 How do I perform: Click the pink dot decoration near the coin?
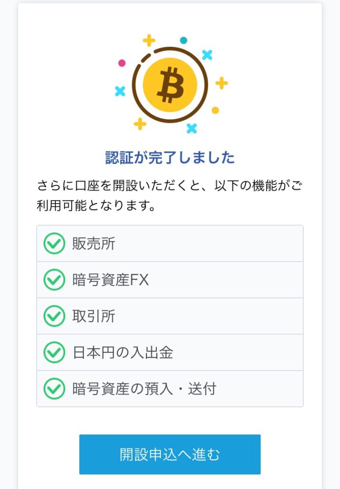tap(122, 63)
